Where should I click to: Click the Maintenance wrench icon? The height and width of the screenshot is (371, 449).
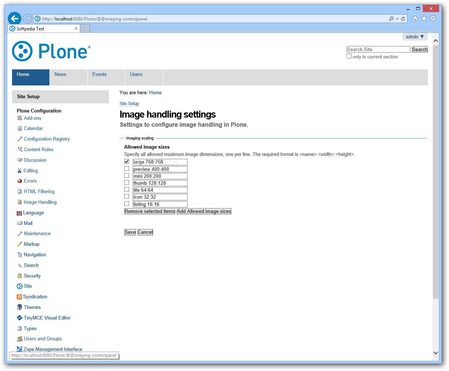tap(20, 234)
